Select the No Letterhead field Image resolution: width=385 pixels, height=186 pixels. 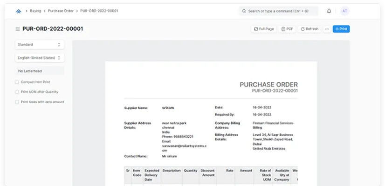[39, 71]
